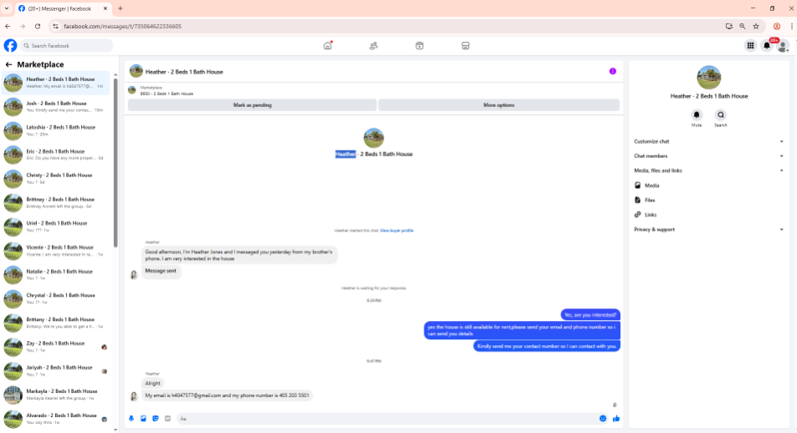Click the More options button
797x433 pixels.
pyautogui.click(x=499, y=105)
